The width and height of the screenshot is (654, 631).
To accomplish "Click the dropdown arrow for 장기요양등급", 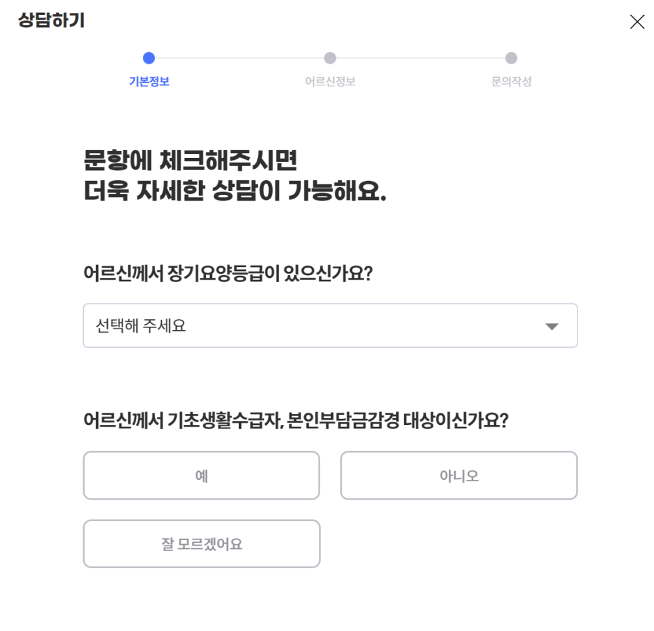I will coord(552,327).
